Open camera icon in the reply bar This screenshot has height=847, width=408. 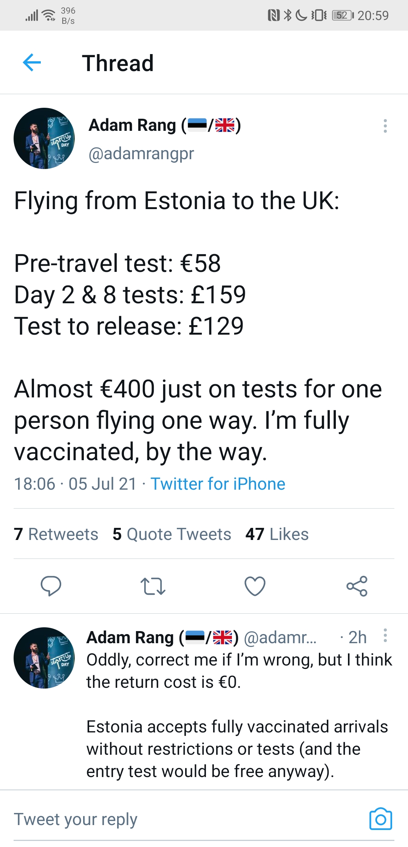pyautogui.click(x=380, y=819)
